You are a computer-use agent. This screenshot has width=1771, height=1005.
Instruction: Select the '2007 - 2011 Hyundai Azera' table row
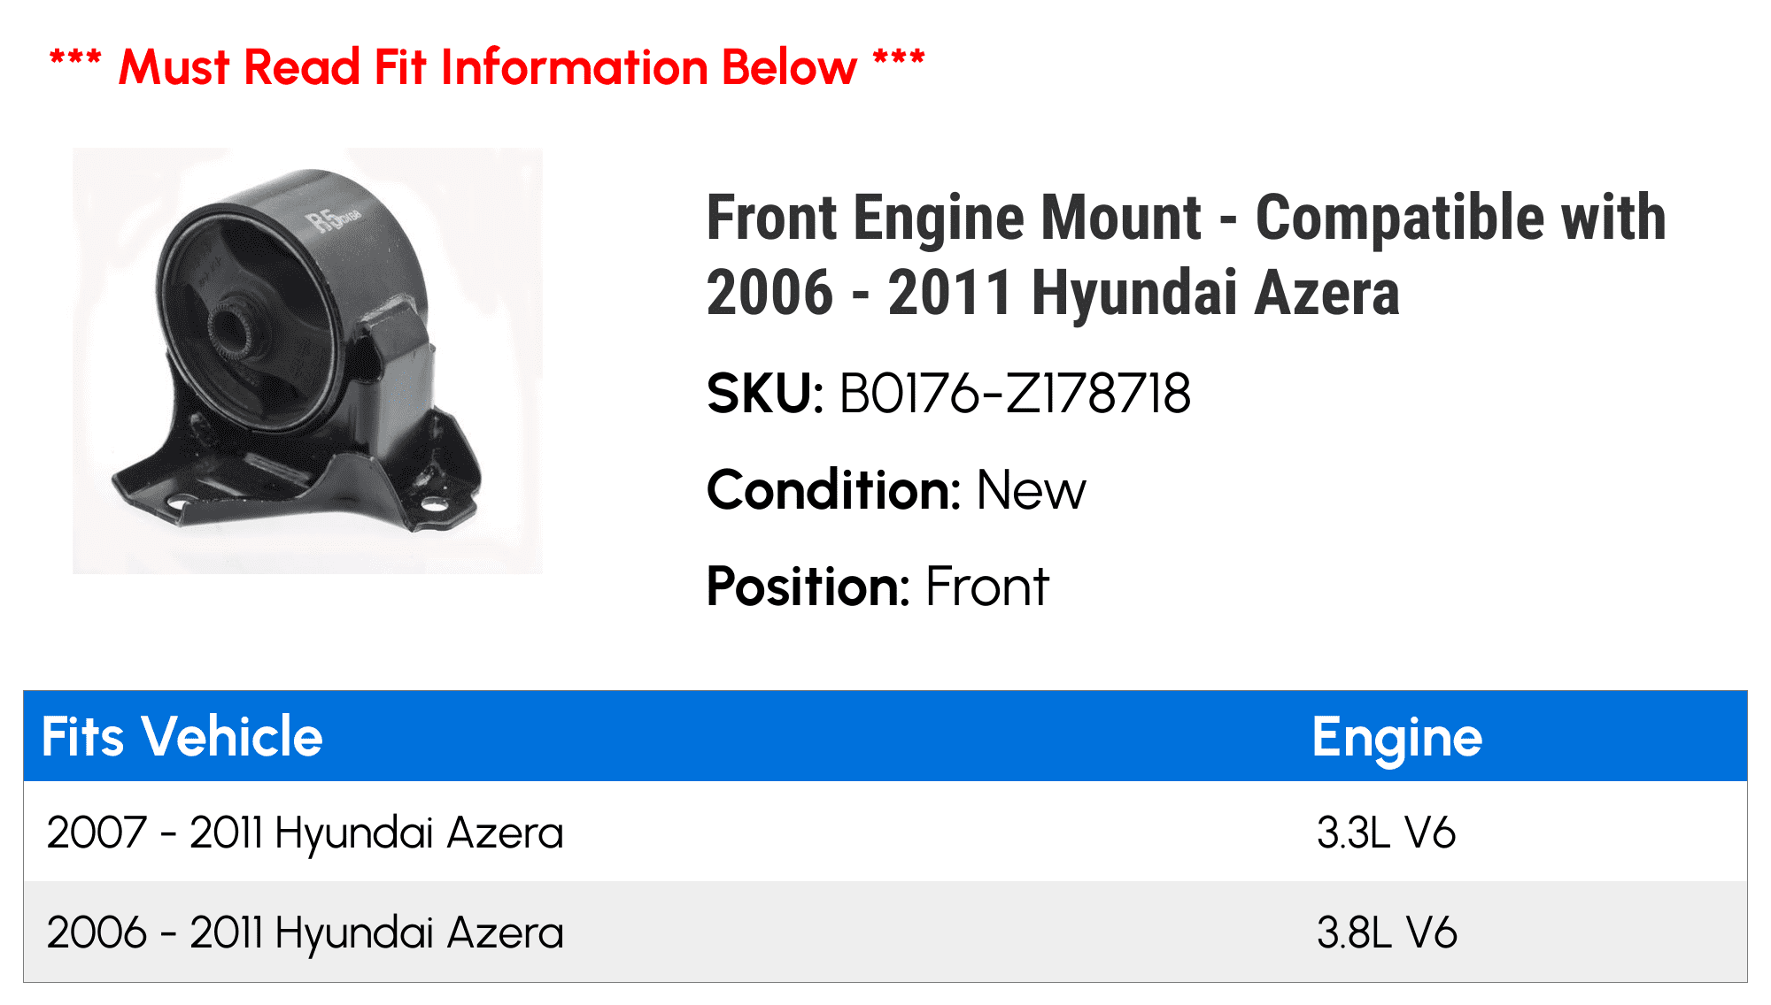(305, 832)
